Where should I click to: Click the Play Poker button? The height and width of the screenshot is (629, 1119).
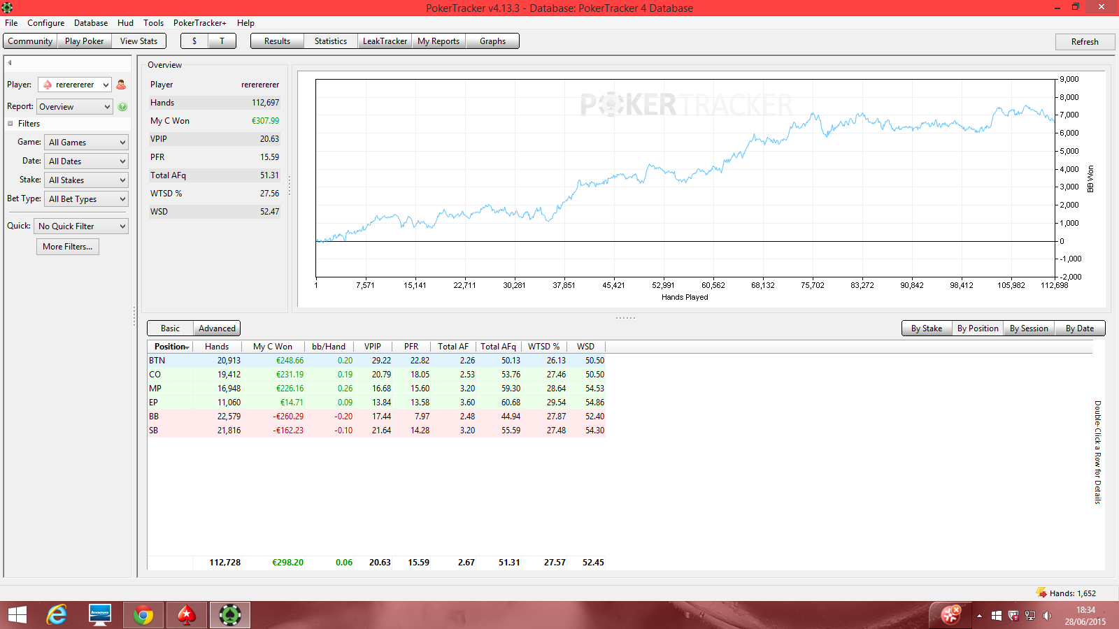(x=85, y=41)
